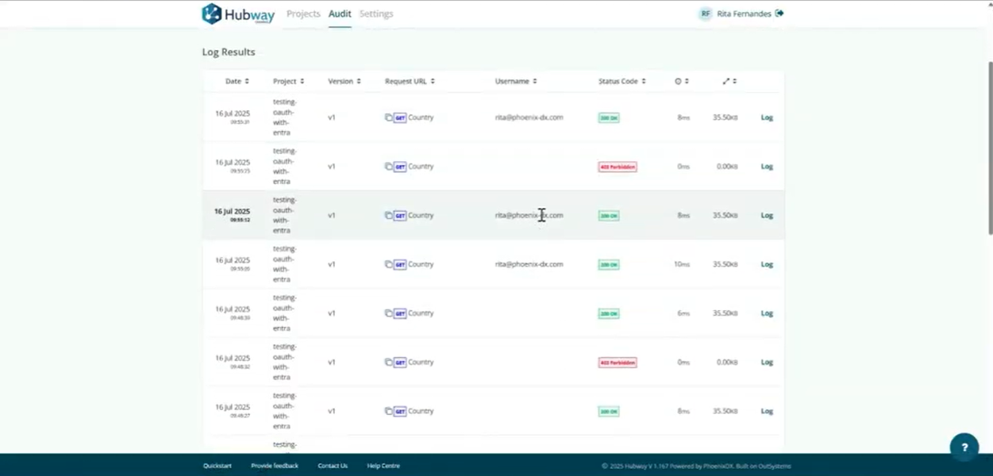Open the help question mark button
993x476 pixels.
(964, 447)
